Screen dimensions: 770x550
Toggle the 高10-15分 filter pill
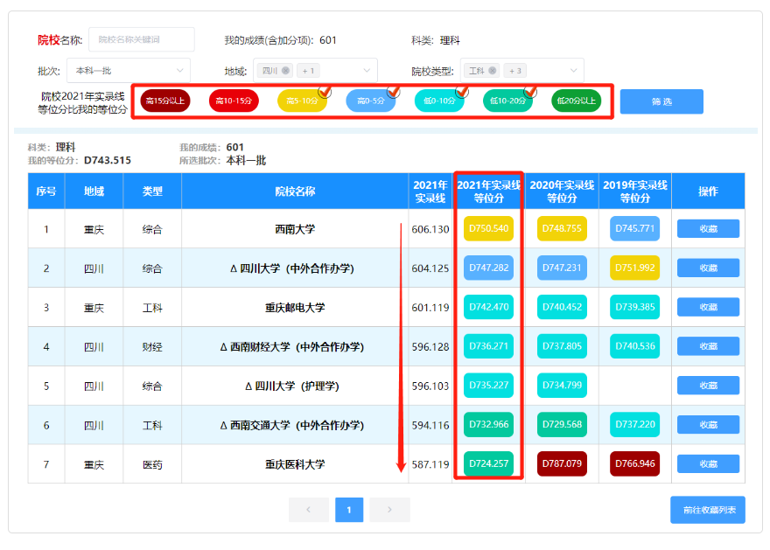coord(234,101)
